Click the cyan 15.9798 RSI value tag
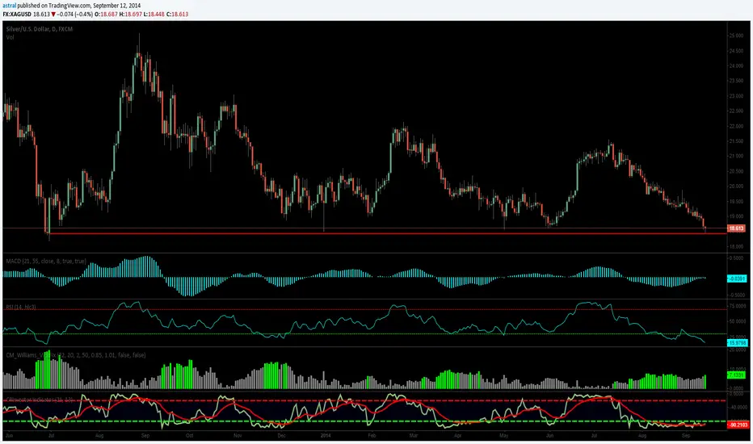 click(x=737, y=343)
